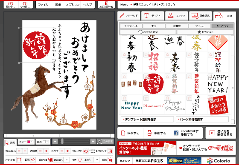Favorite the 招福 greeting with its star
The image size is (239, 165).
click(x=146, y=54)
